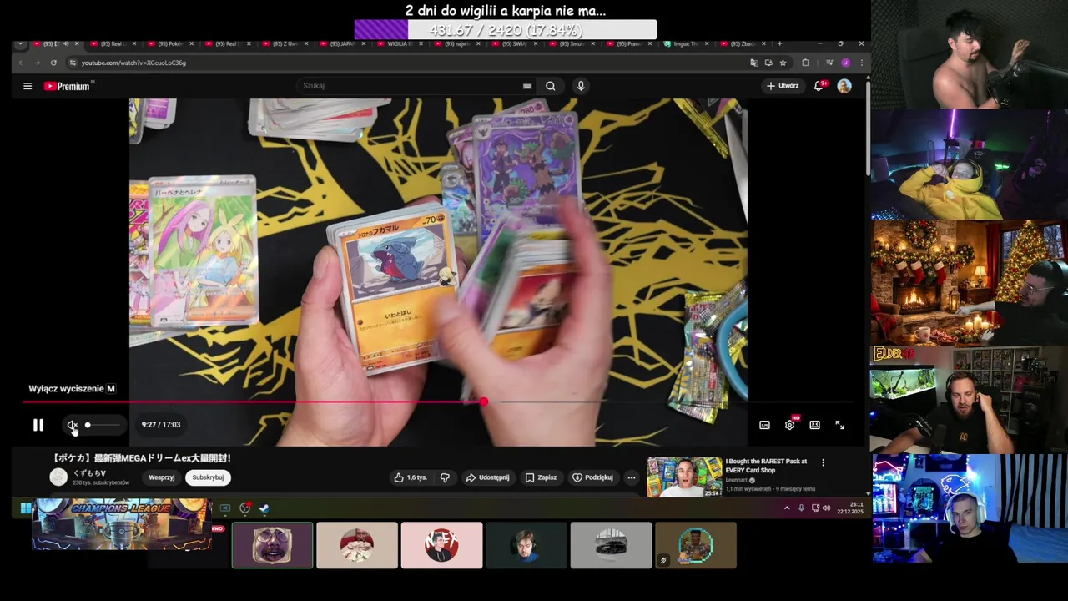
Task: Open 'I Bought the RAREST Pack' video title
Action: click(x=766, y=466)
